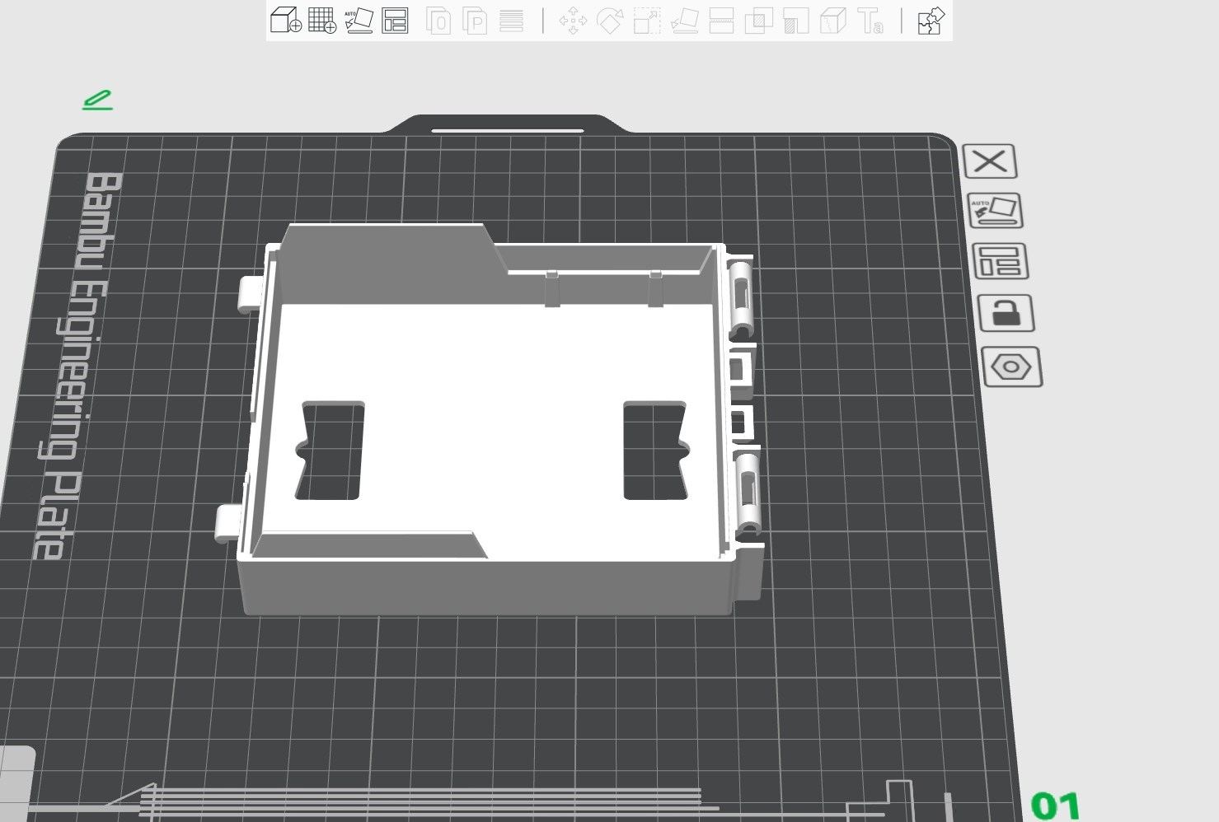Image resolution: width=1219 pixels, height=822 pixels.
Task: Toggle the plate lock icon
Action: click(x=1005, y=313)
